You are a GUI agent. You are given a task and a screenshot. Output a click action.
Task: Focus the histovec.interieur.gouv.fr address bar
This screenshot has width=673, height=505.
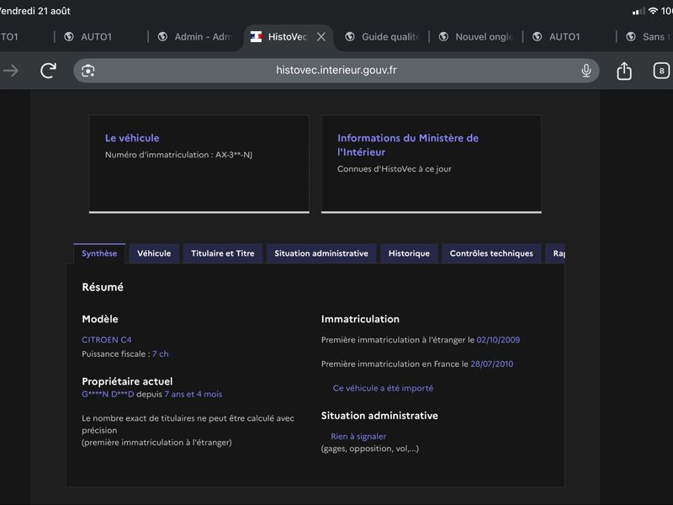click(336, 70)
